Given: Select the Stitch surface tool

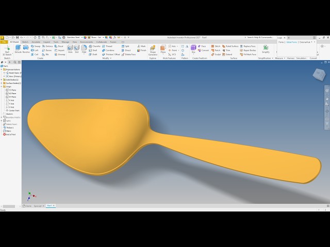Looking at the screenshot, I should (x=216, y=46).
